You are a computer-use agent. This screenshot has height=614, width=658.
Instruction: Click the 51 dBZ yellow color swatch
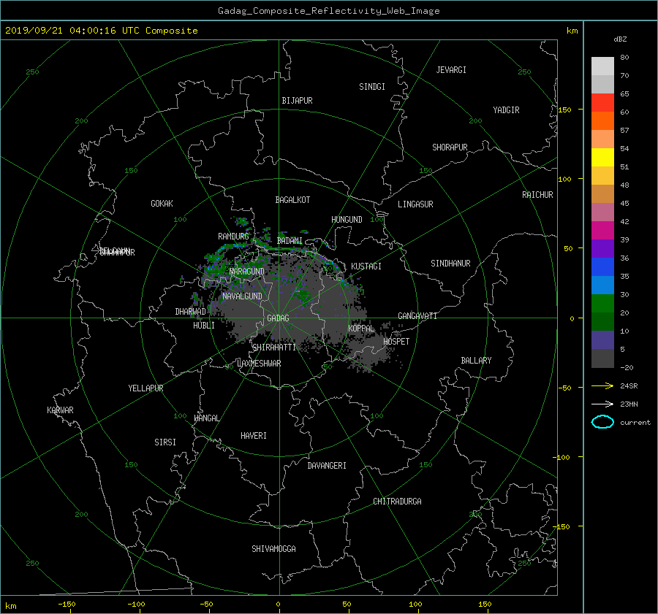pos(602,158)
